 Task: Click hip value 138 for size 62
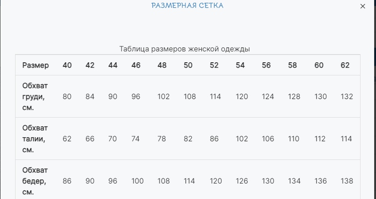347,181
